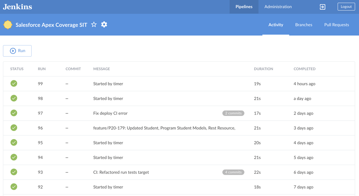The width and height of the screenshot is (359, 196).
Task: Click the COMPLETED column header
Action: pyautogui.click(x=304, y=69)
